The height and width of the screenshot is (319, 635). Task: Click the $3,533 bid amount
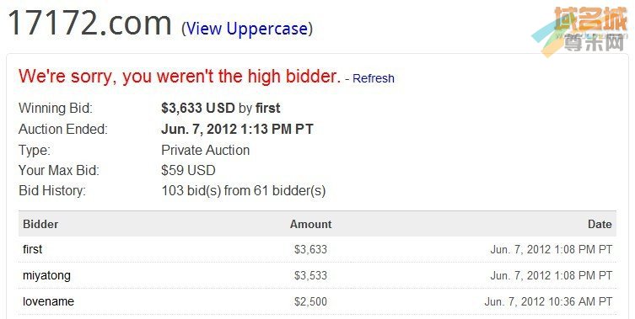(310, 276)
